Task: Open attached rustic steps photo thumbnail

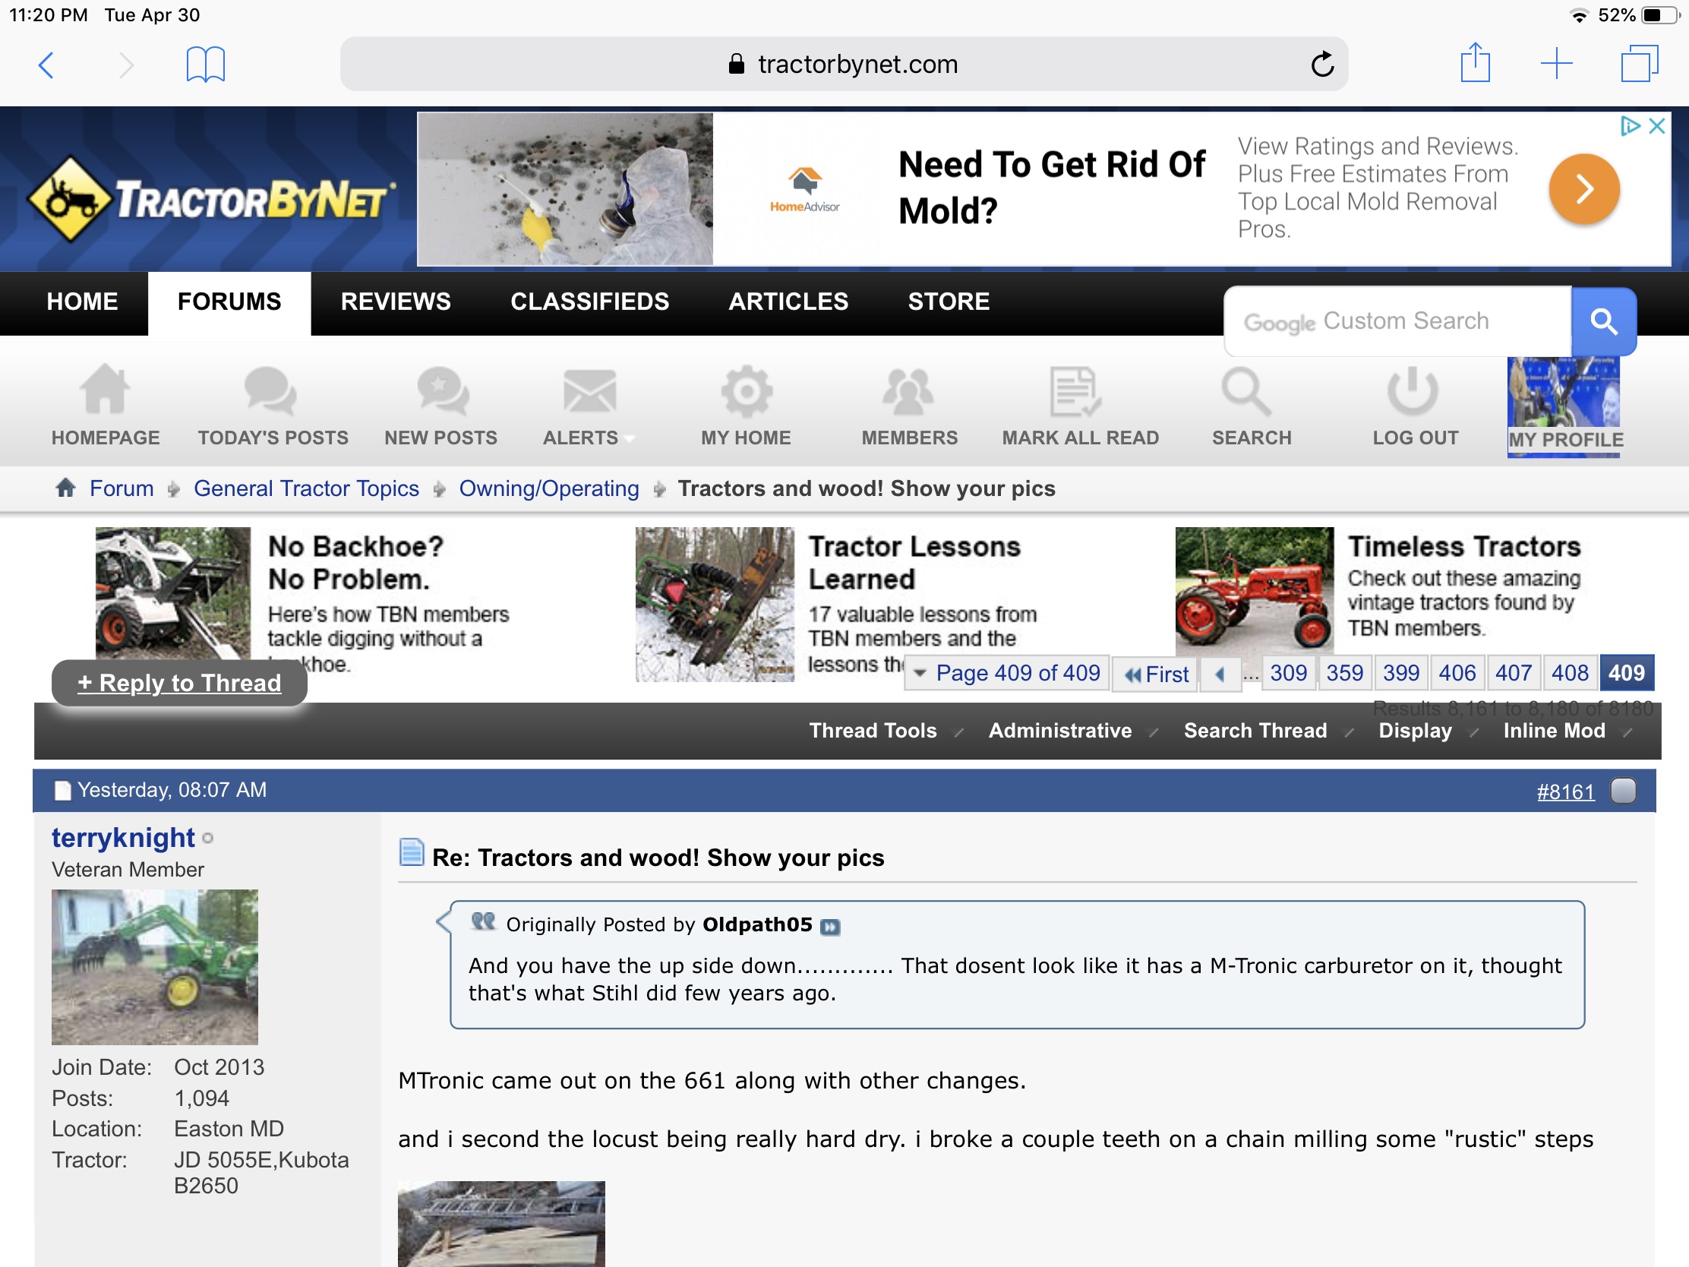Action: pos(502,1224)
